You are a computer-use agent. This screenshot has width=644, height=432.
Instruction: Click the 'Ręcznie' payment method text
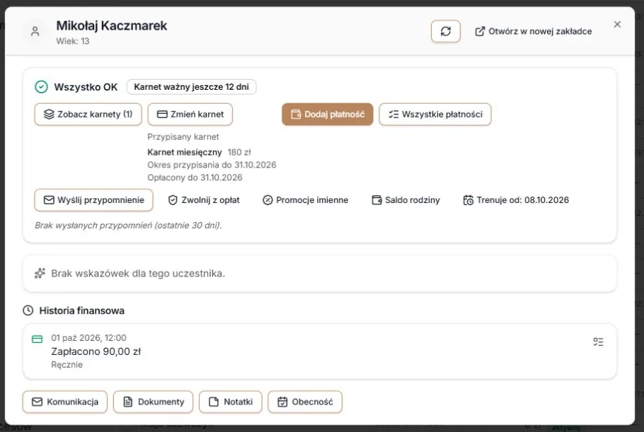[x=67, y=365]
